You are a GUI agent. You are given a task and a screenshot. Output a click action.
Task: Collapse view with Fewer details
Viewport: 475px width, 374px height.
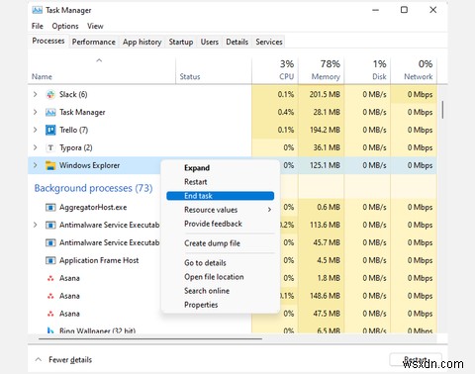pyautogui.click(x=63, y=360)
